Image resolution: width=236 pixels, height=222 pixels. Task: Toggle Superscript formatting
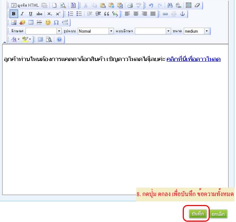[58, 14]
